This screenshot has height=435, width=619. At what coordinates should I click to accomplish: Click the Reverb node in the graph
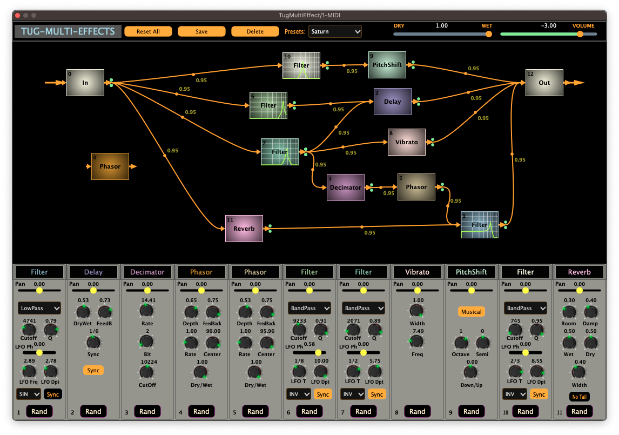click(x=244, y=229)
